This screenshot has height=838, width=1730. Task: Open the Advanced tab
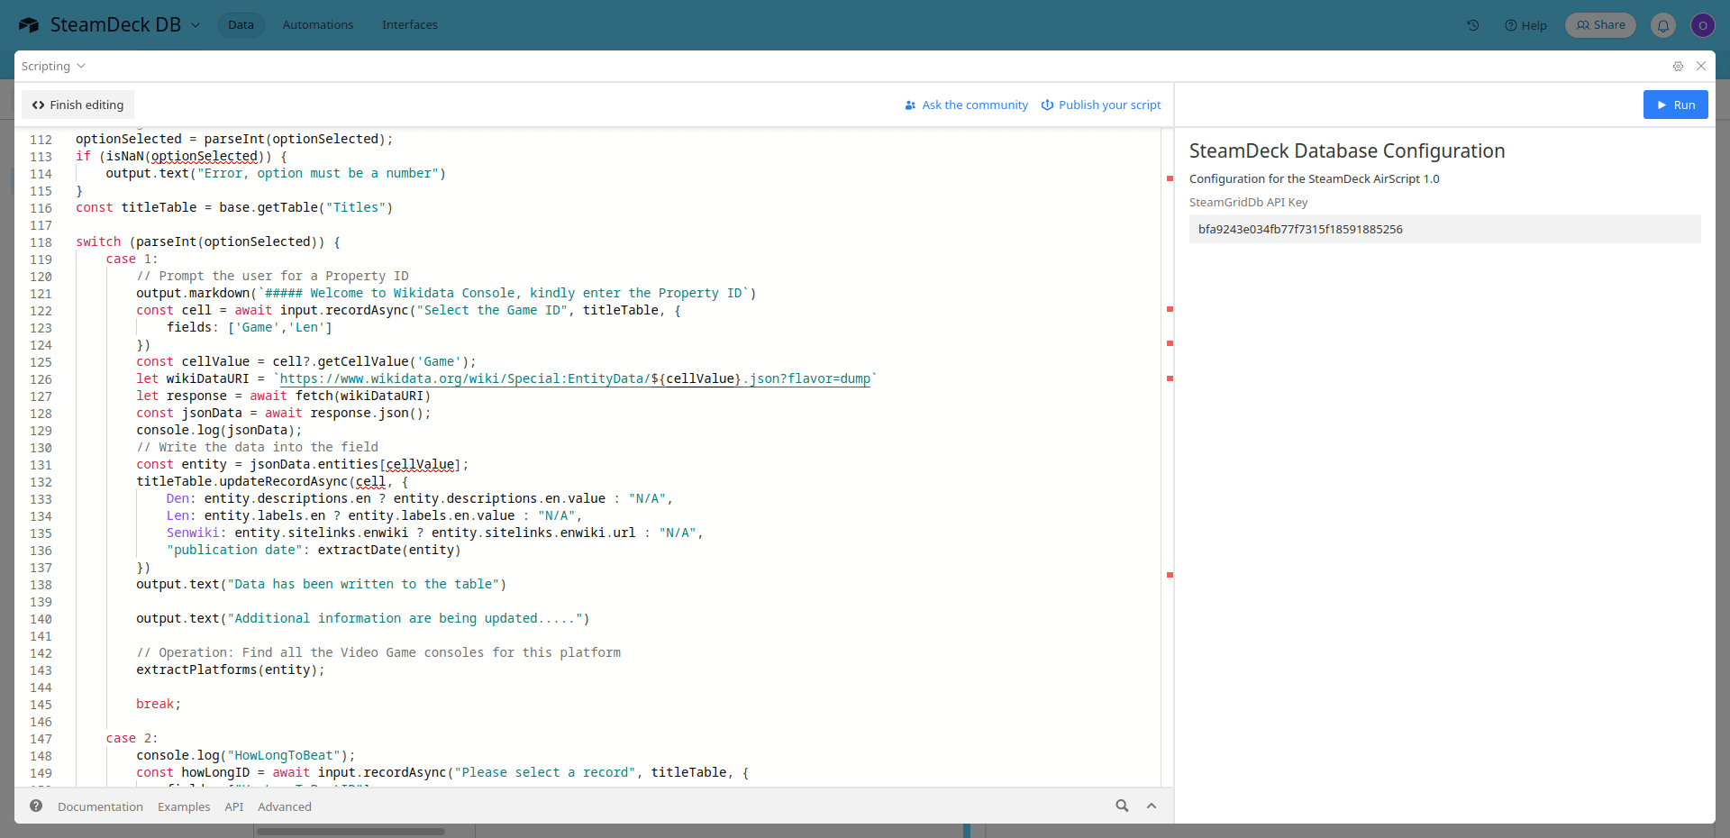[x=285, y=806]
